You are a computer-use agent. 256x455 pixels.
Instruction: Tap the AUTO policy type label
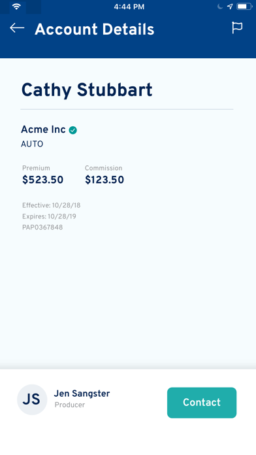tap(32, 144)
